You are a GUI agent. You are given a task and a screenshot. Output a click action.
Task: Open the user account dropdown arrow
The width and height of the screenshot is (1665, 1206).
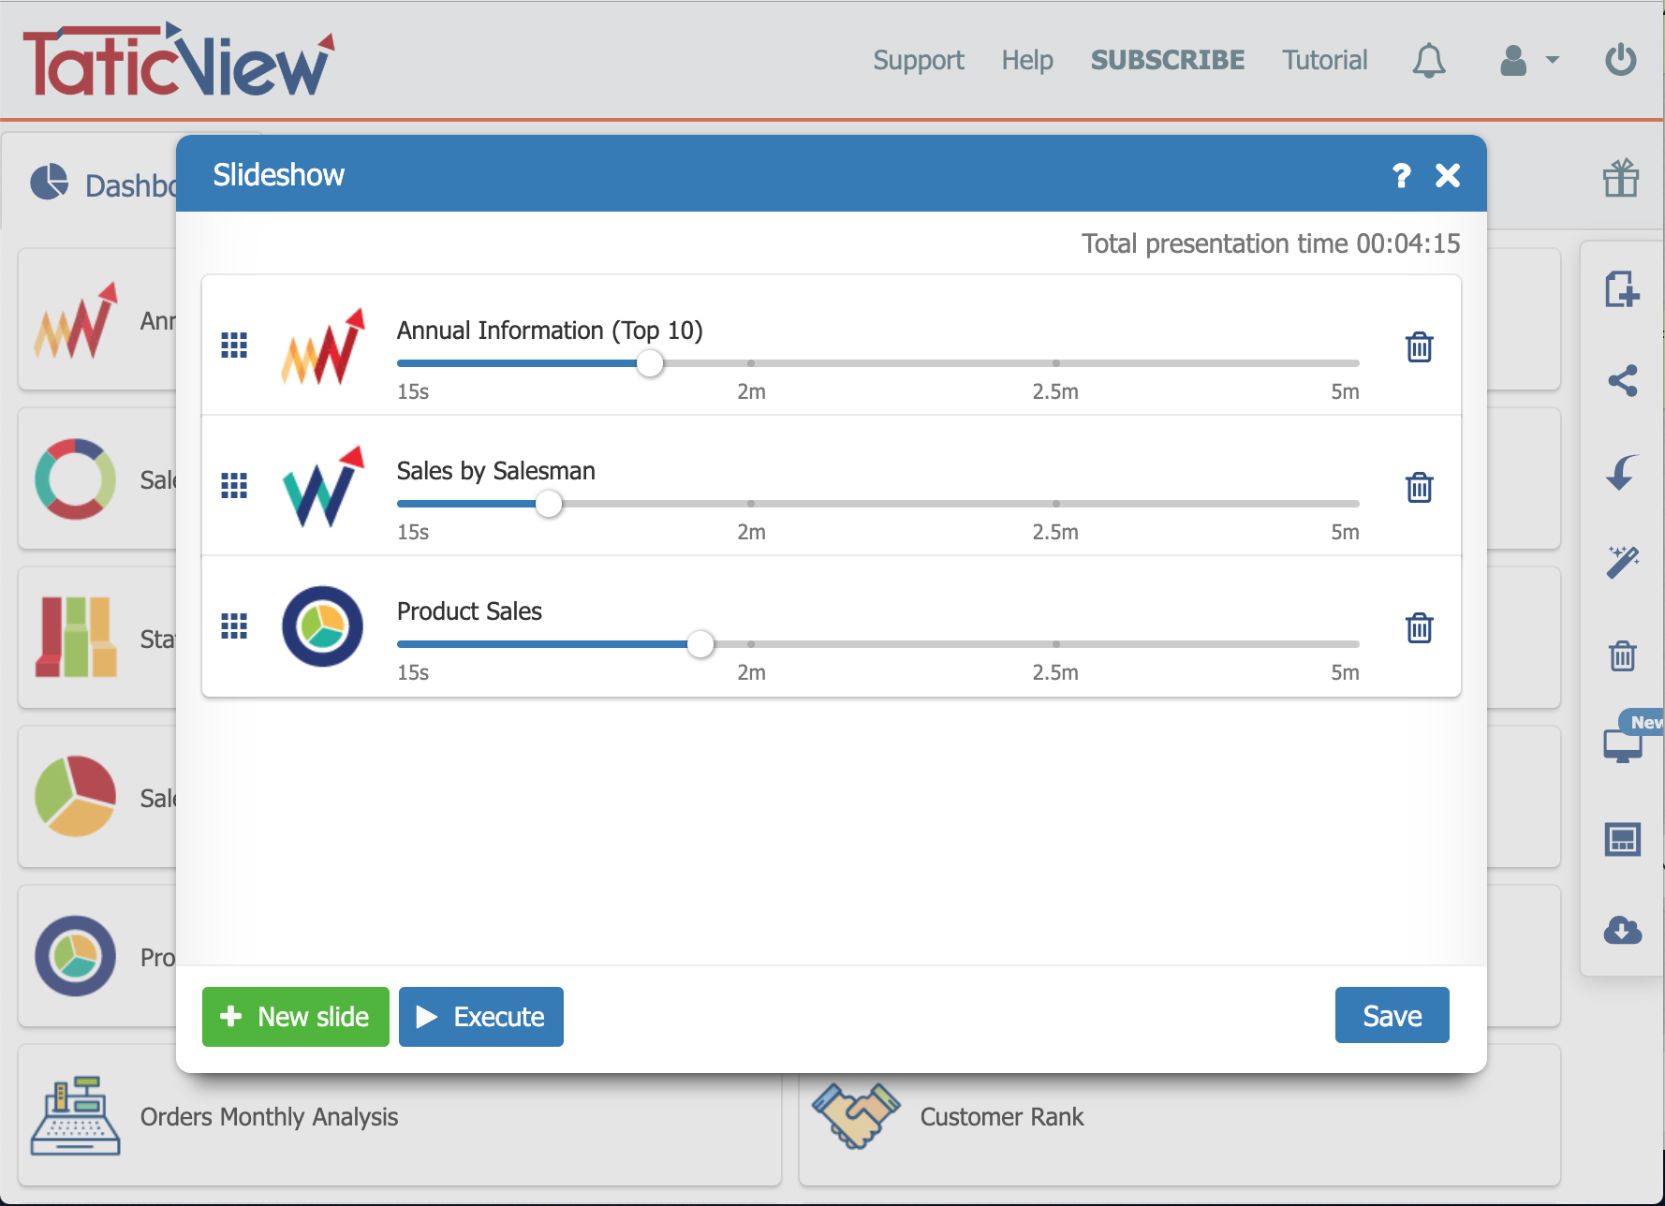(1552, 60)
